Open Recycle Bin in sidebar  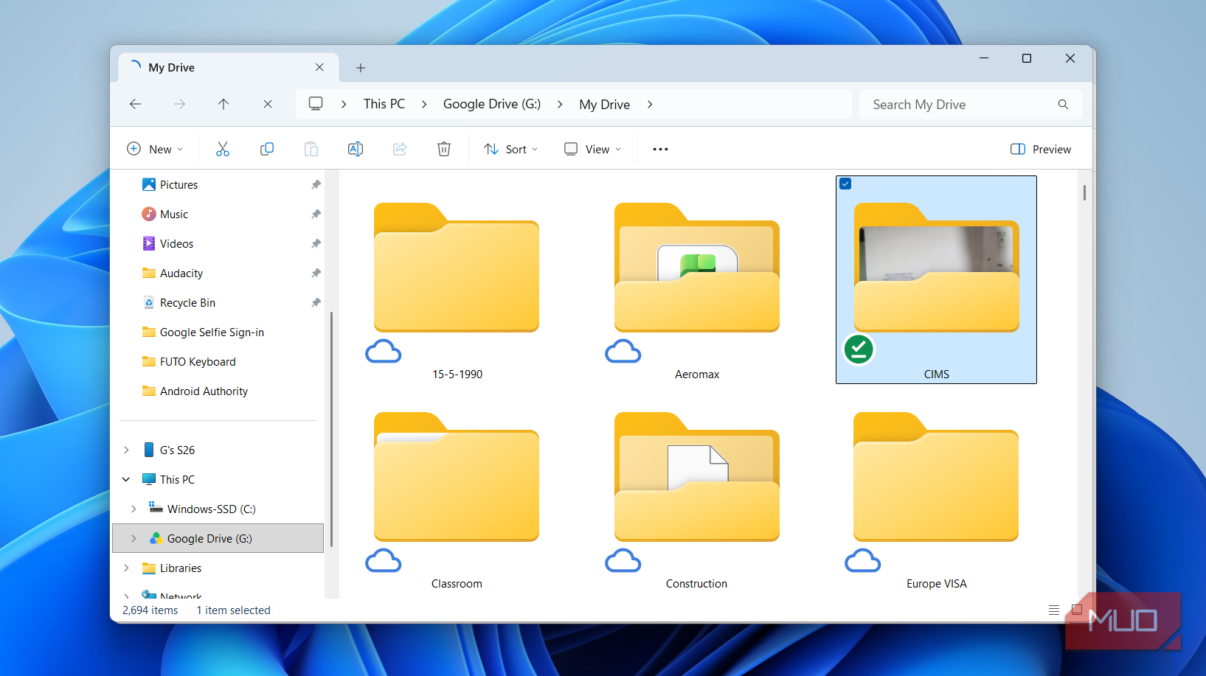pos(187,302)
